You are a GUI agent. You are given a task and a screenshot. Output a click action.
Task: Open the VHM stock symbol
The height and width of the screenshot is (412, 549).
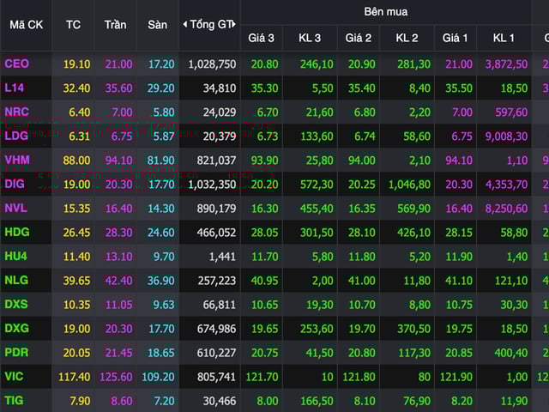tap(17, 160)
